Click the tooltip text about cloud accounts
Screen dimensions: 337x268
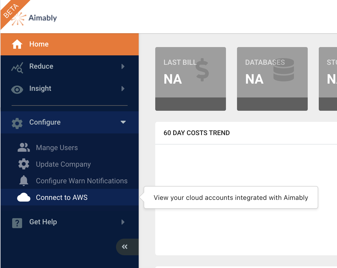tap(231, 198)
